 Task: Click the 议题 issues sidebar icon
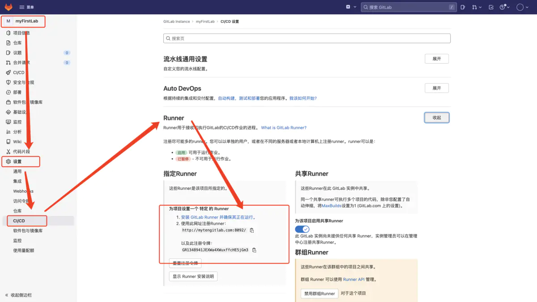[9, 53]
